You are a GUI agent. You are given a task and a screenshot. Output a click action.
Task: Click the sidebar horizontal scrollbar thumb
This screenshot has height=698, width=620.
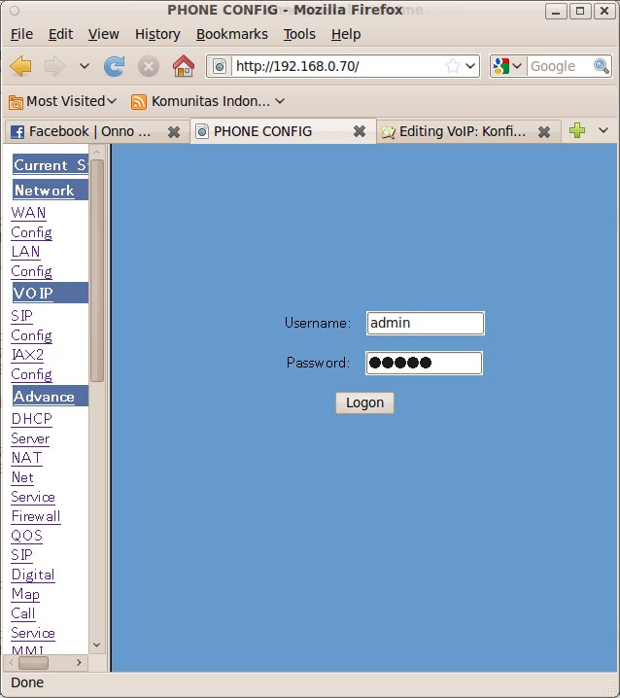coord(33,663)
